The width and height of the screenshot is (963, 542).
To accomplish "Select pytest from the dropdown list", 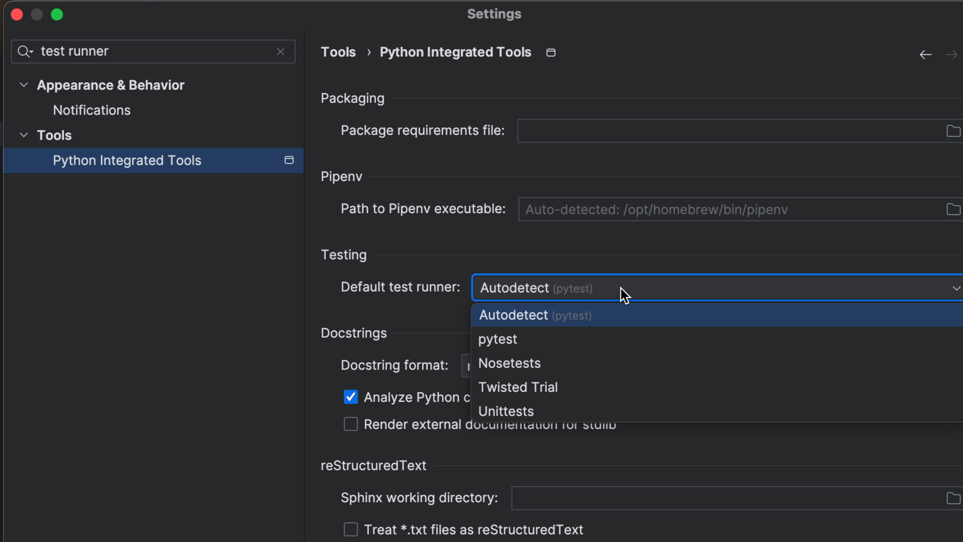I will (x=497, y=339).
